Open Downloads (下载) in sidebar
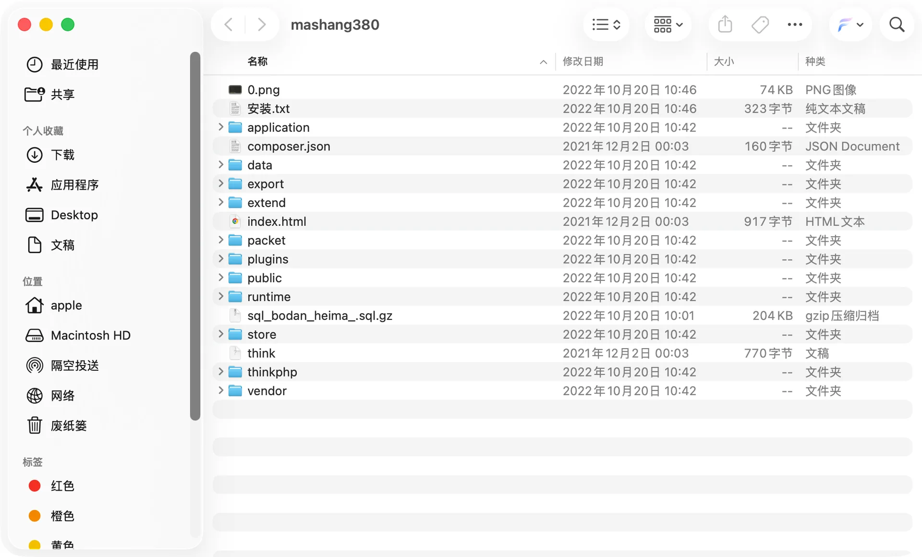 [x=50, y=155]
